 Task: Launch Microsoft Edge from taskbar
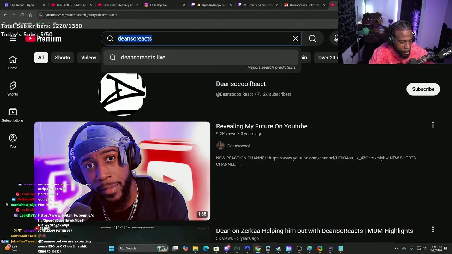(x=206, y=248)
